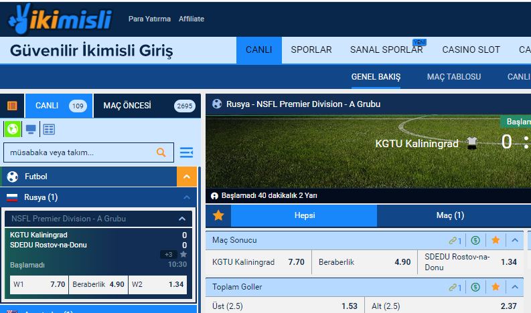Click the Russian flag icon
Viewport: 531px width, 313px height.
(12, 197)
